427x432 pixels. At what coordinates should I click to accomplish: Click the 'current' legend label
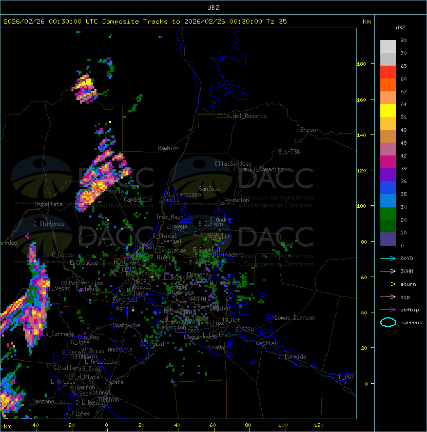click(411, 323)
